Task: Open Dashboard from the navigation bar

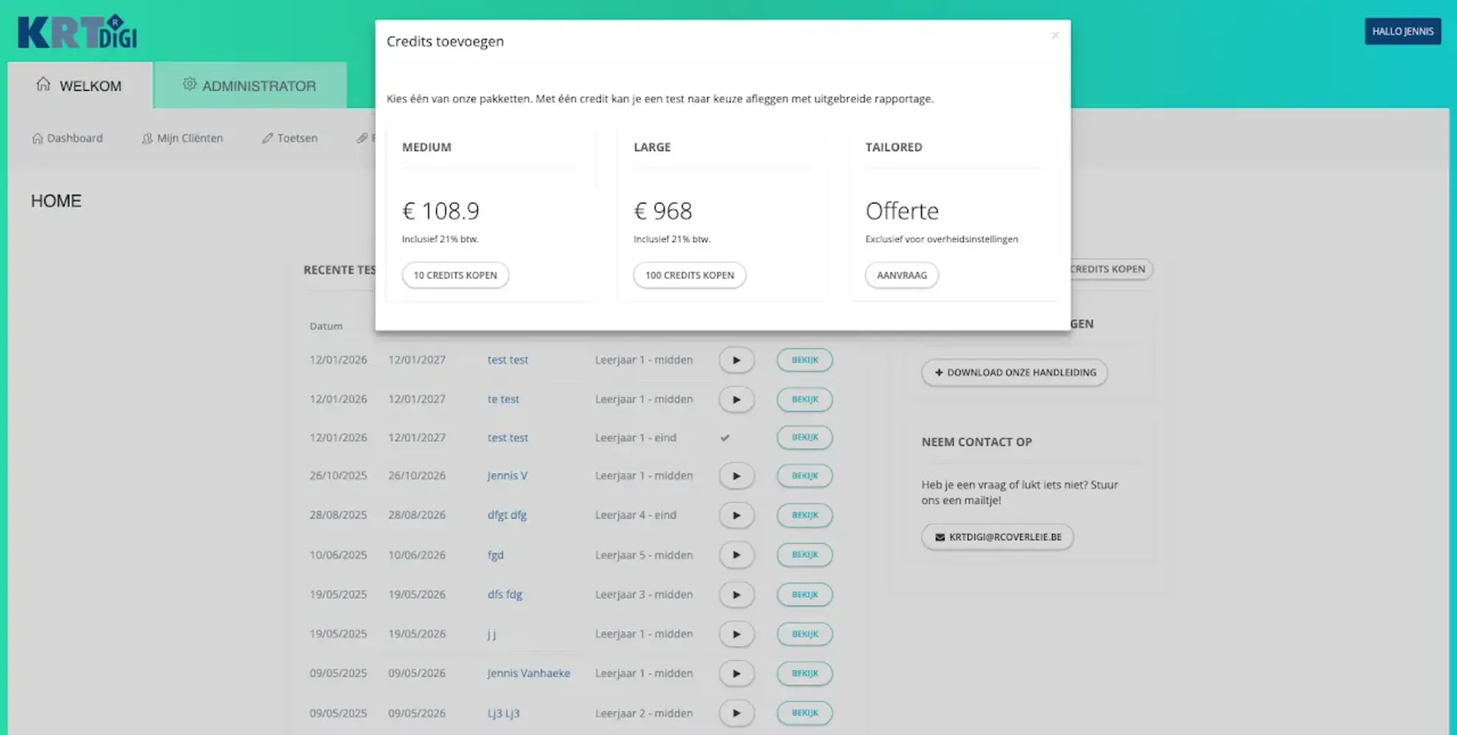Action: [67, 138]
